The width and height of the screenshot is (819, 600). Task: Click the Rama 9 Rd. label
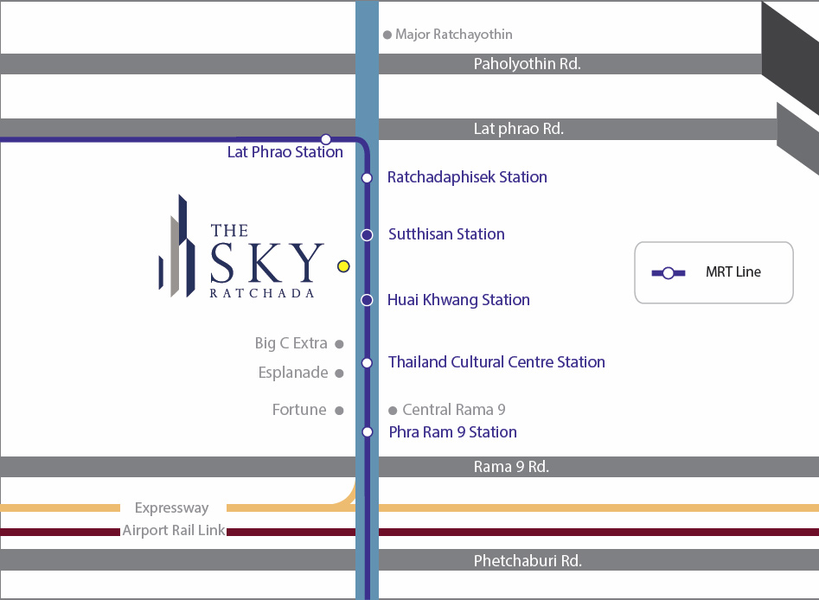[x=511, y=467]
